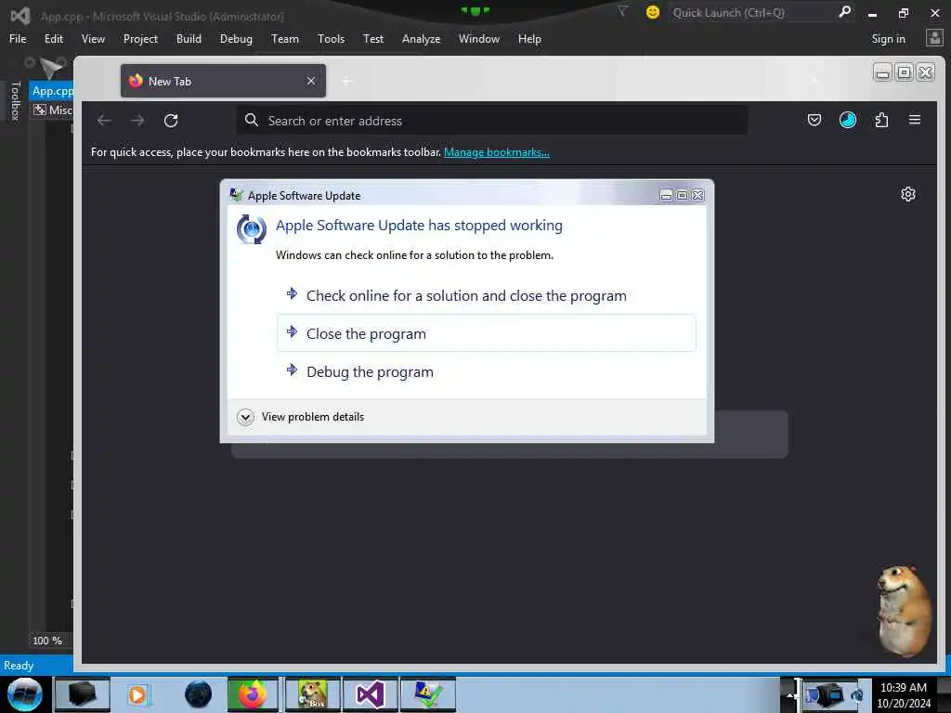Open the Team menu

click(284, 39)
